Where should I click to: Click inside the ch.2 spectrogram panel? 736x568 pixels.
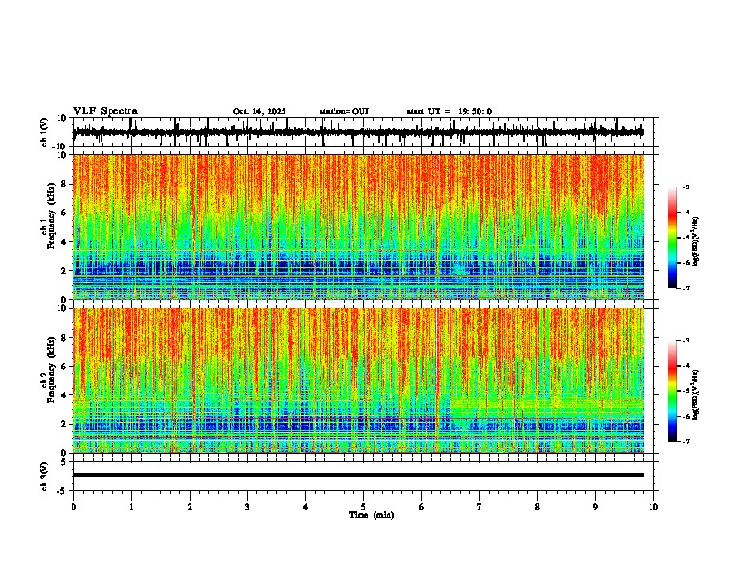point(359,381)
